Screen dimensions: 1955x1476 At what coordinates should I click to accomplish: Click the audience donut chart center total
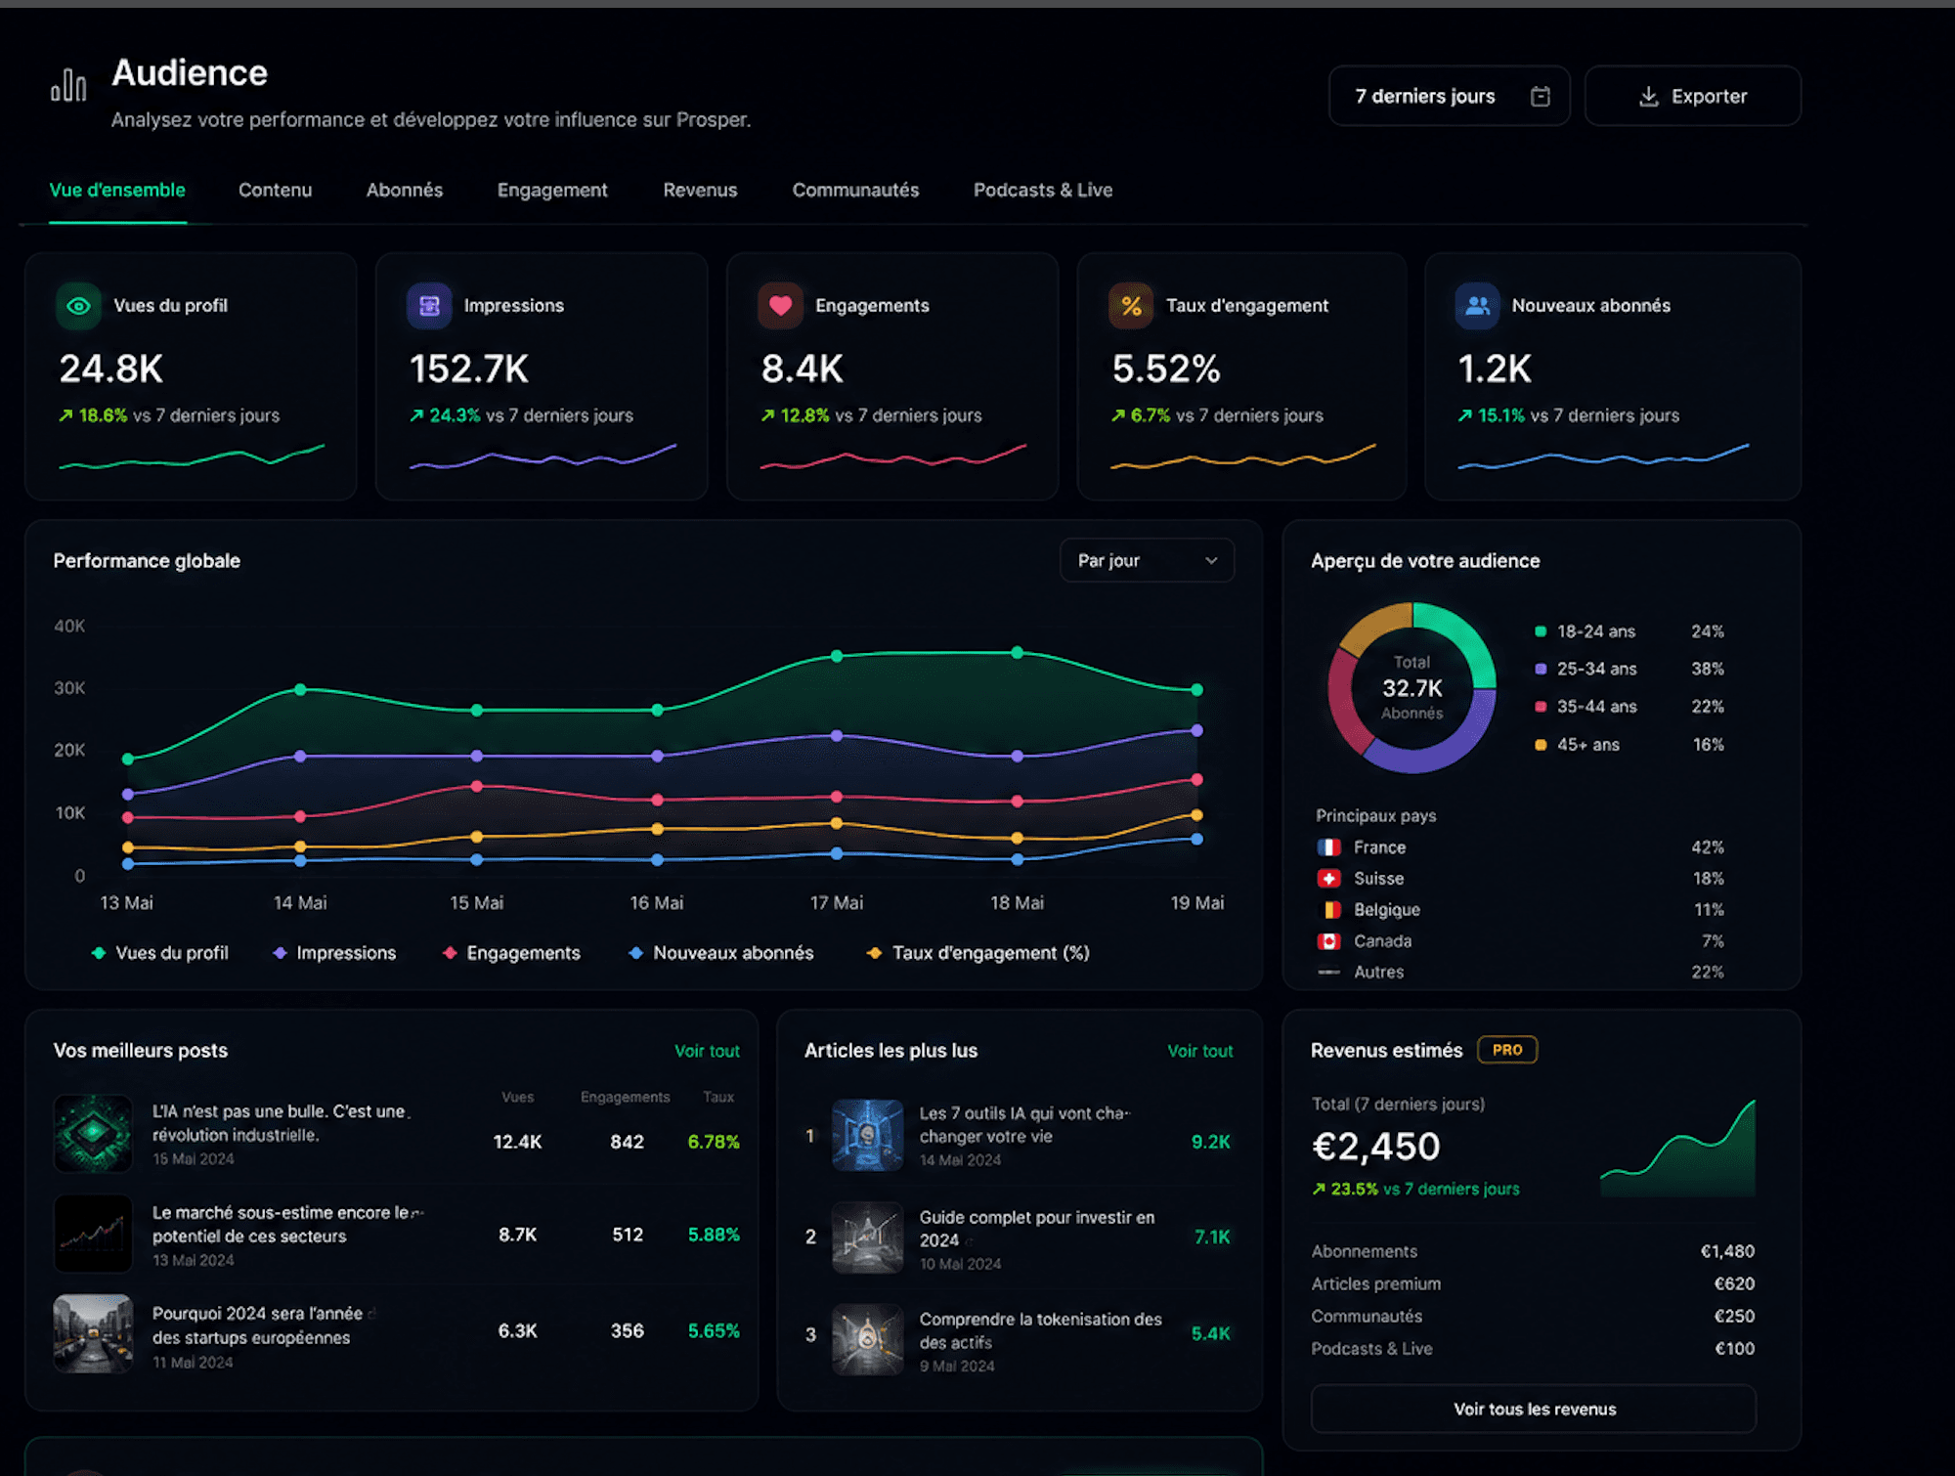coord(1412,688)
